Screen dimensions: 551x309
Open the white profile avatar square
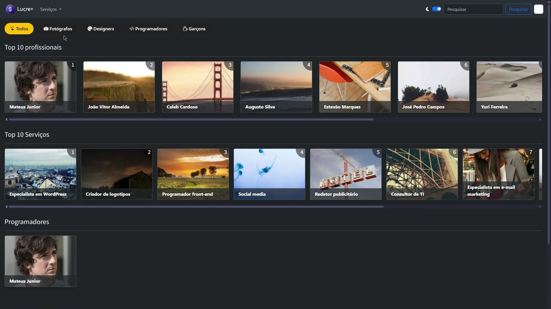(539, 9)
